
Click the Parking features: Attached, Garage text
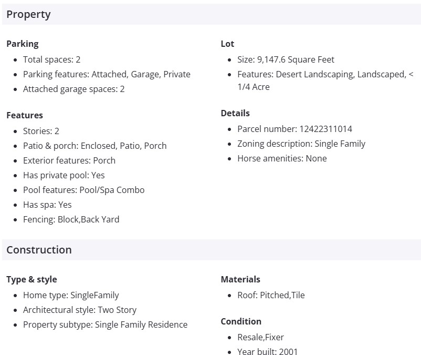click(x=107, y=74)
